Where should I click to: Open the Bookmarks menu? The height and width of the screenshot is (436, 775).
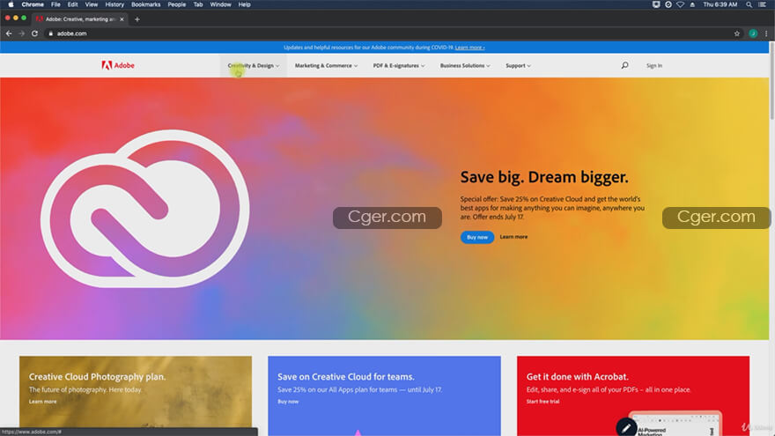coord(146,4)
